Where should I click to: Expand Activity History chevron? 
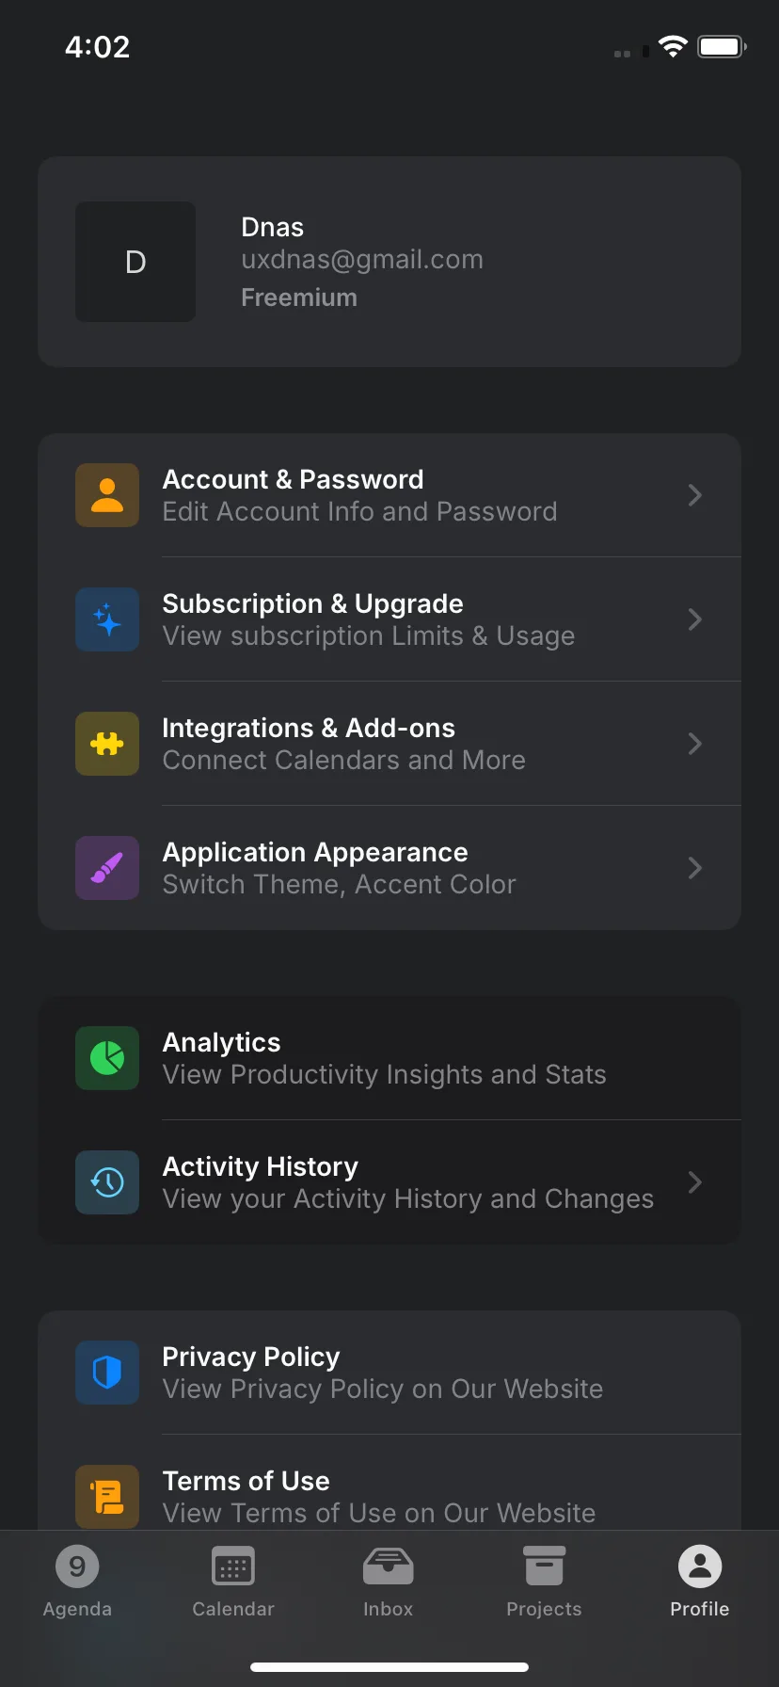click(695, 1182)
